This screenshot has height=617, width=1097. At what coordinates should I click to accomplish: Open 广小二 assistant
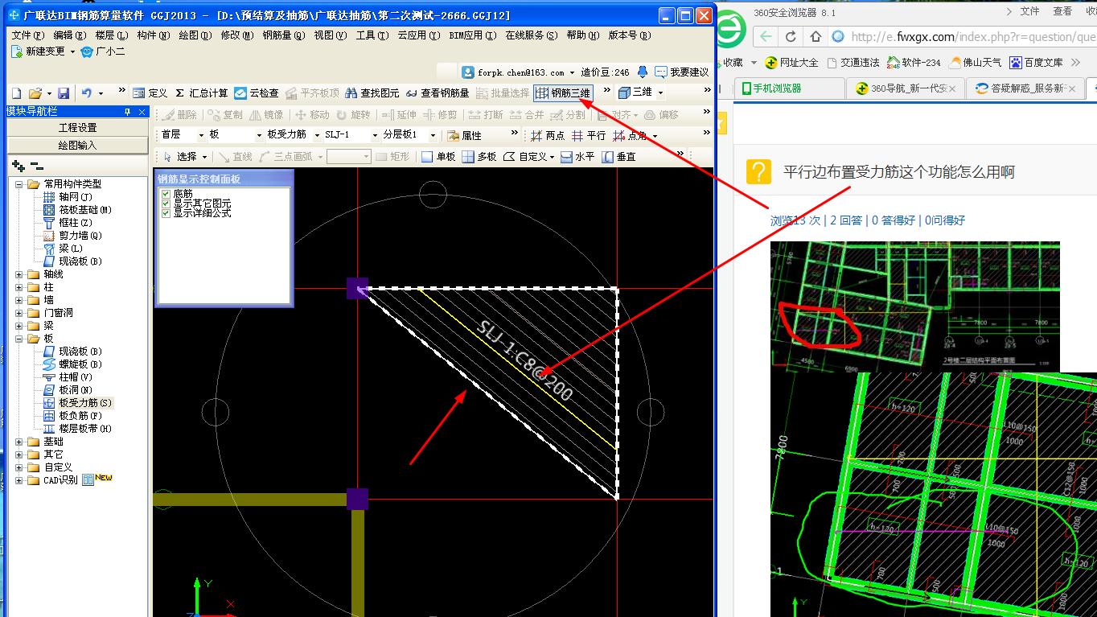tap(103, 51)
